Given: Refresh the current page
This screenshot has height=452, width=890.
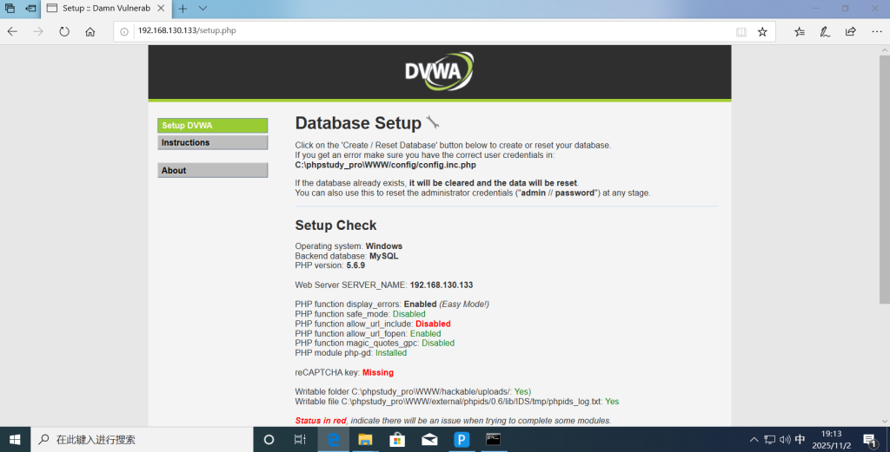Looking at the screenshot, I should coord(64,31).
